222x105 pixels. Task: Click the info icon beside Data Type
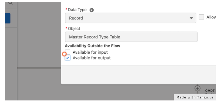[x=92, y=10]
